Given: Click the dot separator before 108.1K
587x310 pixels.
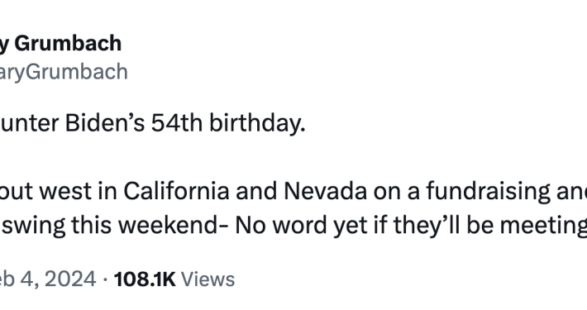Looking at the screenshot, I should point(105,279).
